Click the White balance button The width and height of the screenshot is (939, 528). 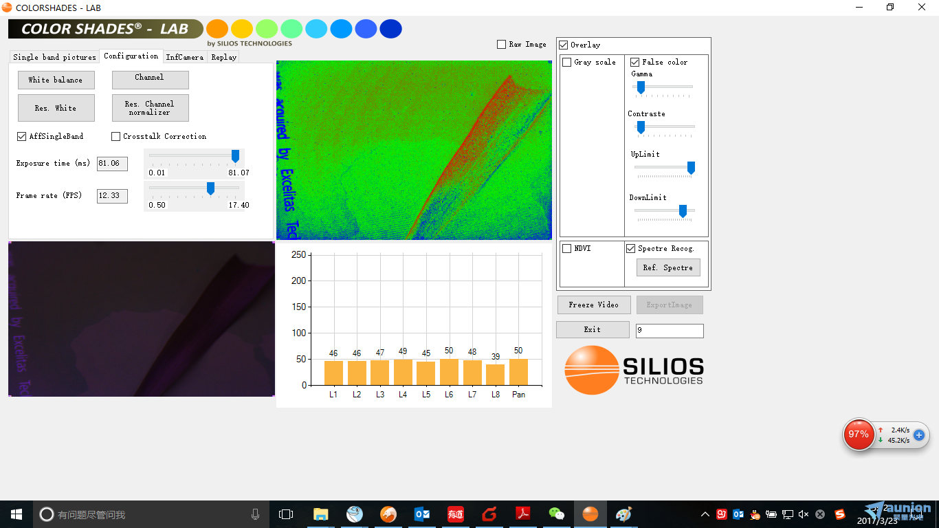click(56, 80)
